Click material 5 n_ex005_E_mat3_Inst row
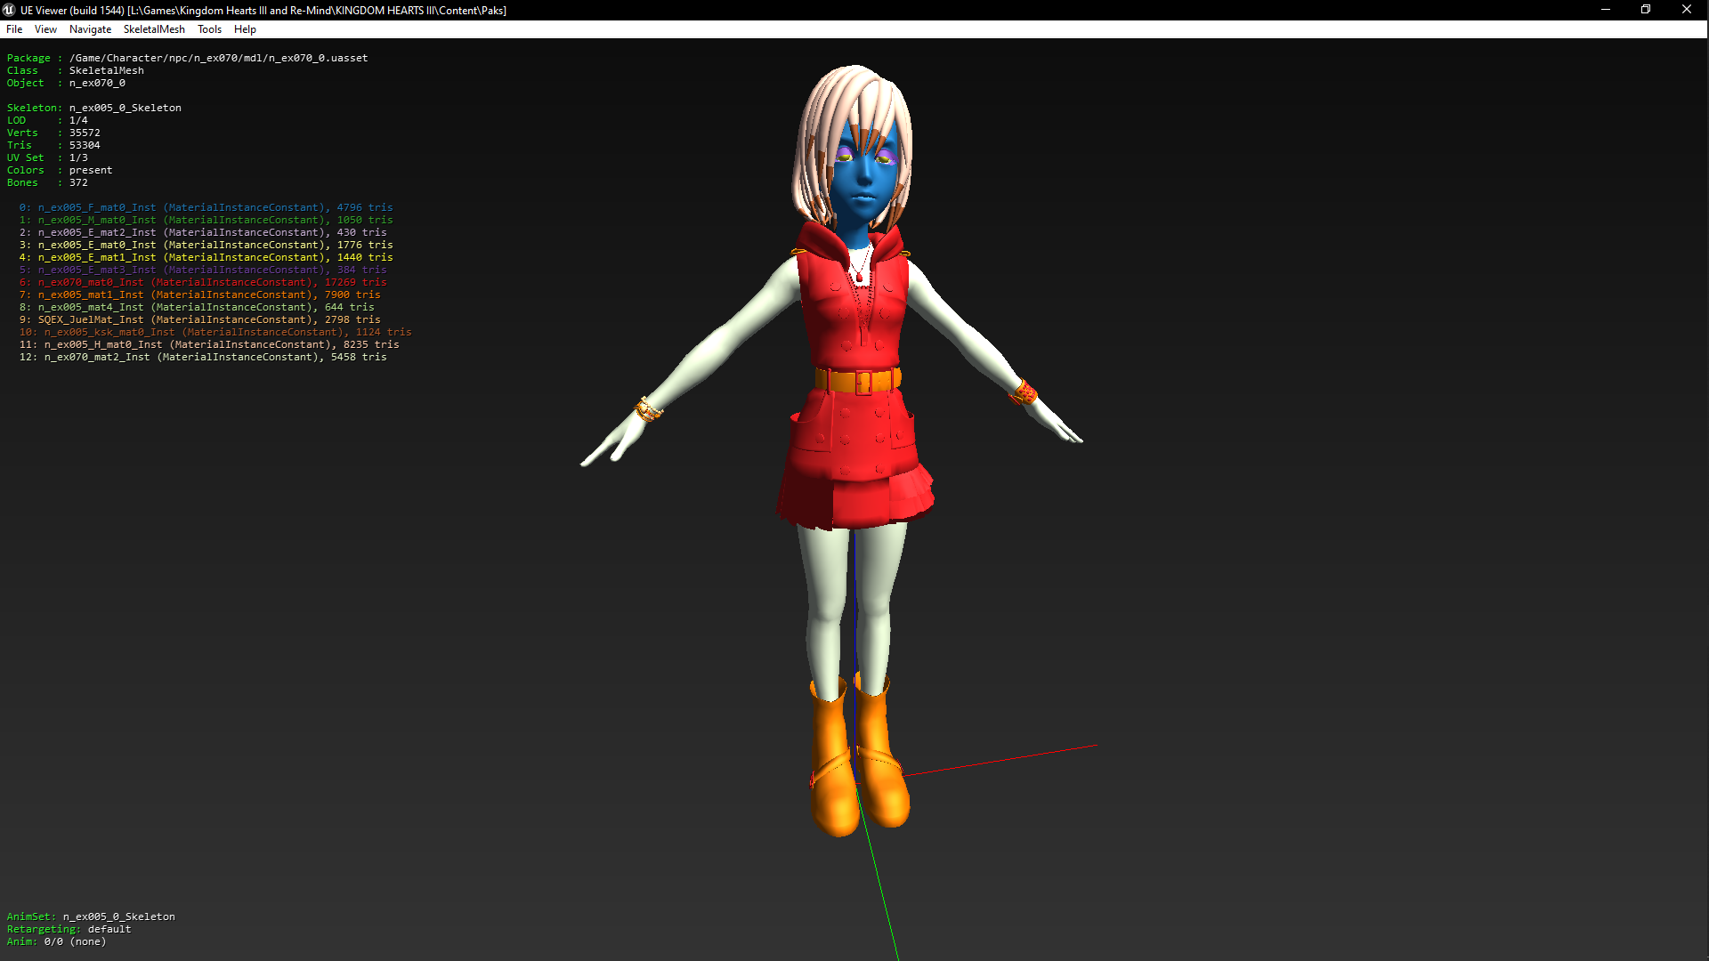1709x961 pixels. [203, 270]
